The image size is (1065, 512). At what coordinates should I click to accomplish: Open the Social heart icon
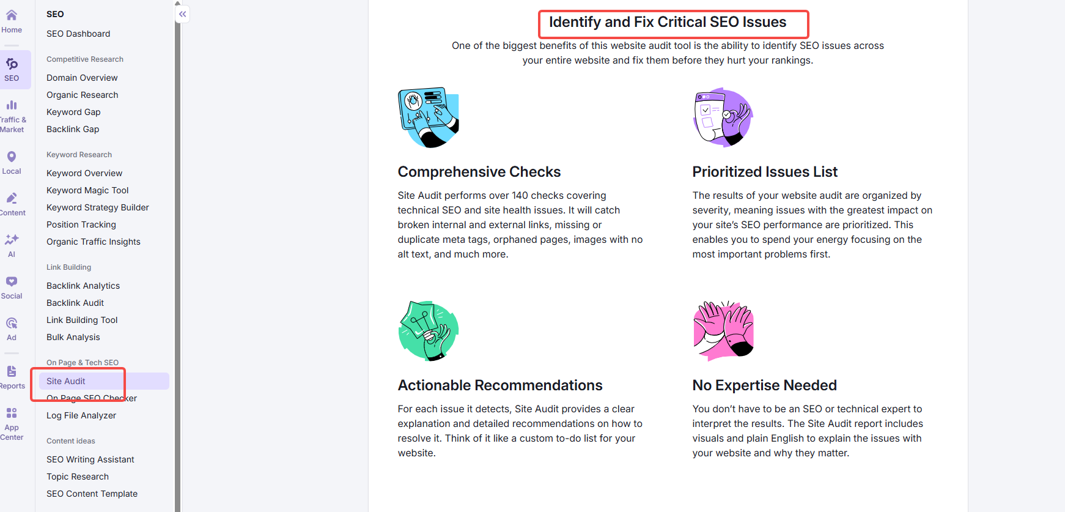[12, 282]
